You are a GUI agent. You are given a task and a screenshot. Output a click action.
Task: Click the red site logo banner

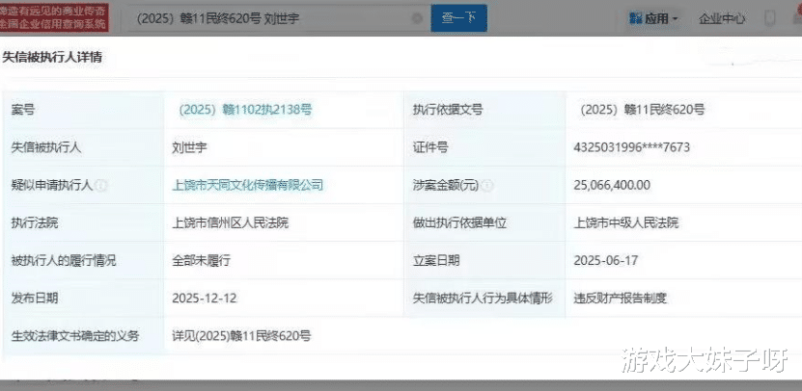point(54,17)
